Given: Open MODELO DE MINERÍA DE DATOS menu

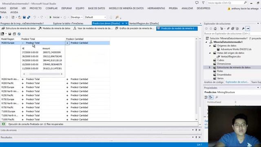Looking at the screenshot, I should point(126,8).
